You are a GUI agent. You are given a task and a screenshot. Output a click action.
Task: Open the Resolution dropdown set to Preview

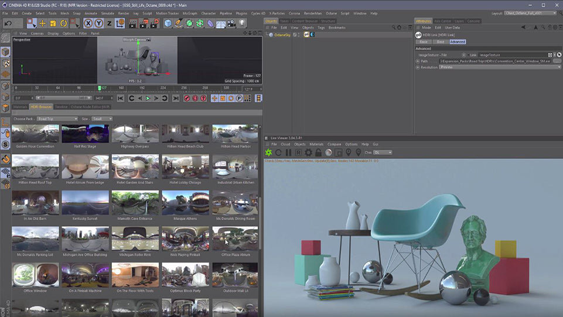pyautogui.click(x=497, y=67)
